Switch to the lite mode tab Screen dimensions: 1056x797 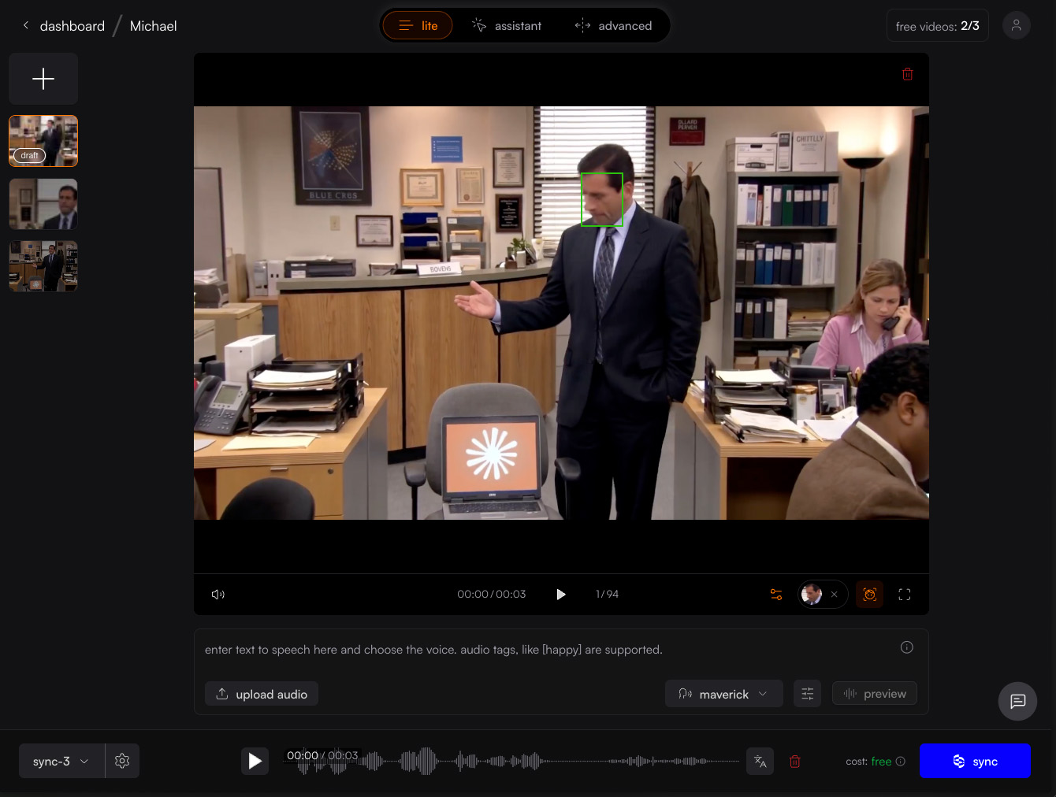point(418,25)
